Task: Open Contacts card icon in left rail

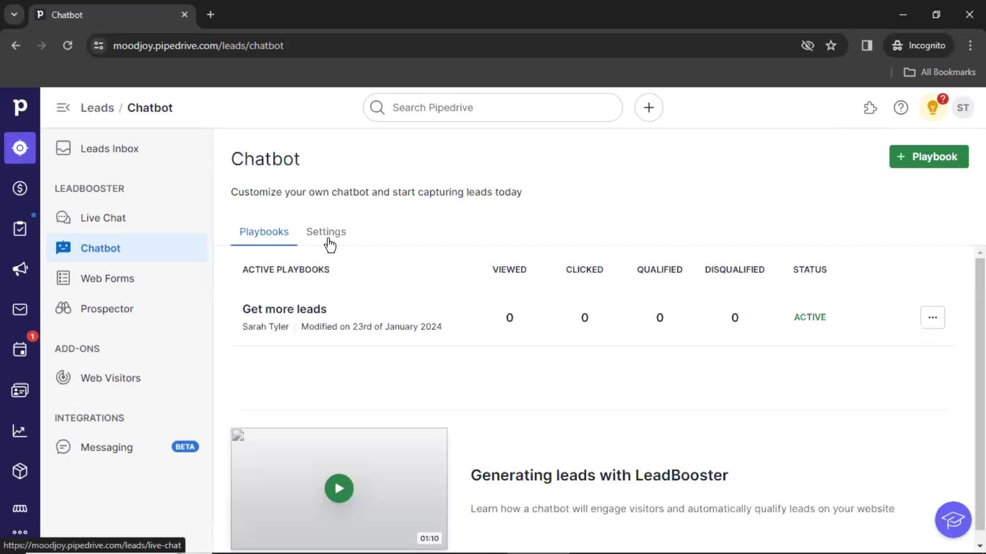Action: 20,390
